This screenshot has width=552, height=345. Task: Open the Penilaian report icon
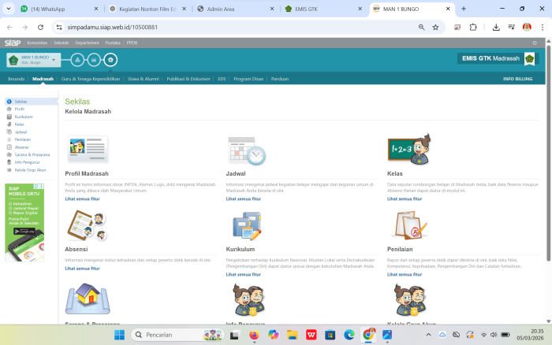[408, 226]
